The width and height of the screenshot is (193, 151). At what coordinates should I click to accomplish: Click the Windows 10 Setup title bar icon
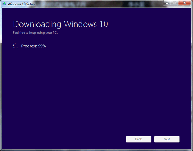[x=4, y=4]
